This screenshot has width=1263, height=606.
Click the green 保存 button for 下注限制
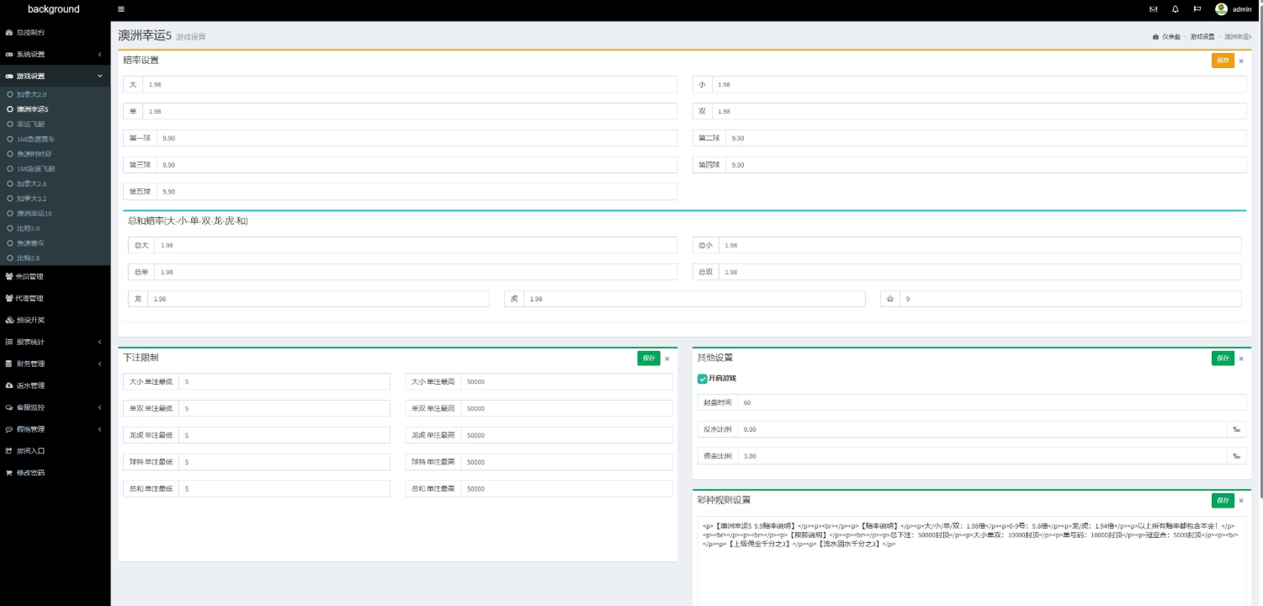tap(648, 358)
